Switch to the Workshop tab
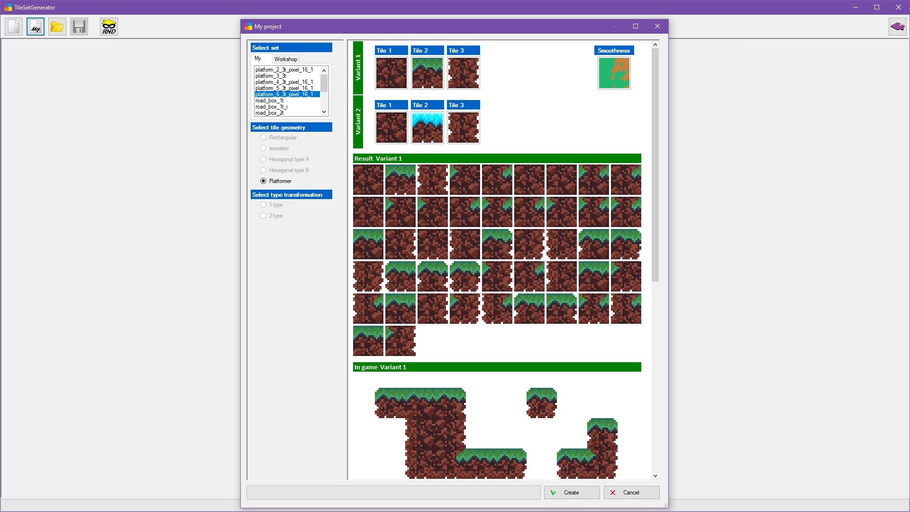Screen dimensions: 910x512 point(285,59)
